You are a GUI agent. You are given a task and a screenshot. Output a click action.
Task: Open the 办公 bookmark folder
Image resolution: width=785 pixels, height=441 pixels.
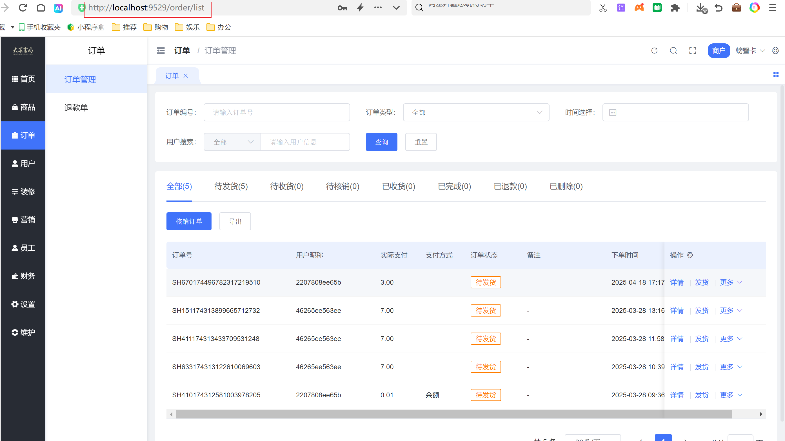click(219, 27)
